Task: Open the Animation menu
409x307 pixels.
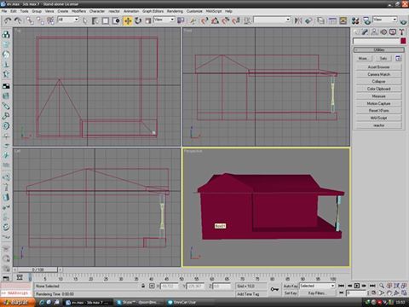Action: point(131,11)
